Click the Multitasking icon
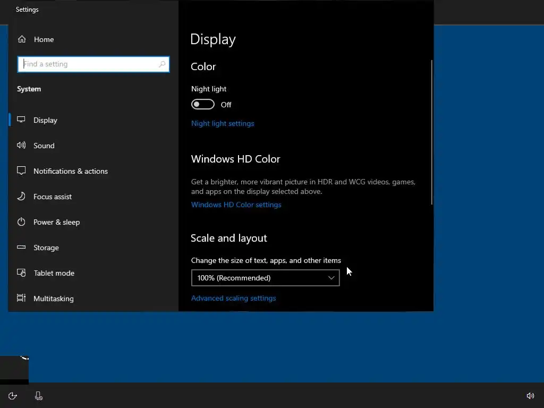Screen dimensions: 544x408 [21, 298]
